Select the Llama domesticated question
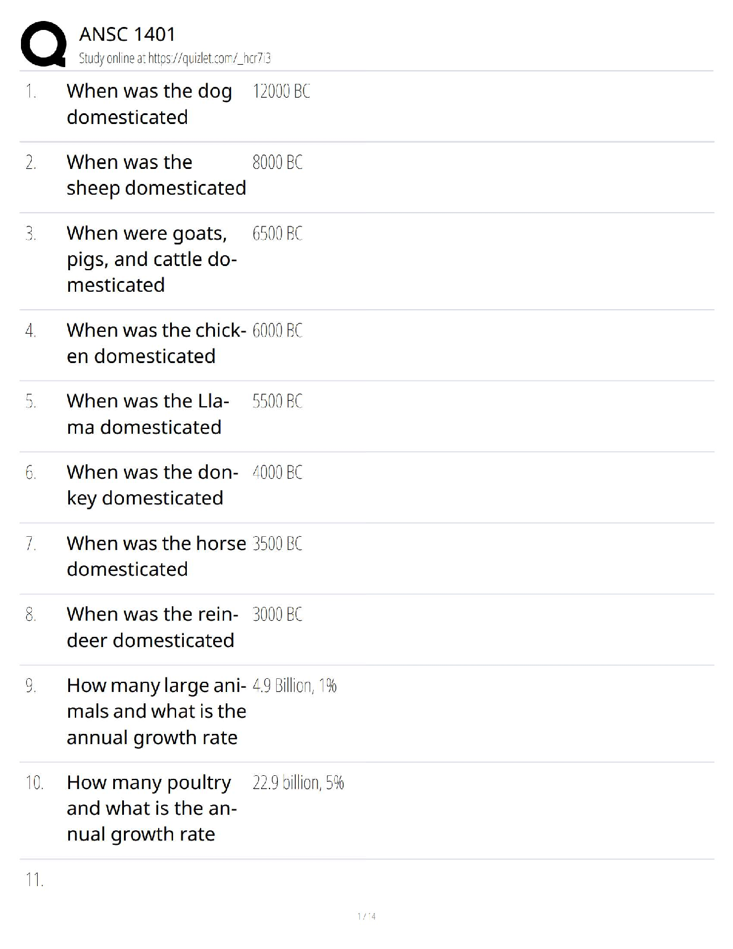Image resolution: width=733 pixels, height=949 pixels. pyautogui.click(x=147, y=414)
